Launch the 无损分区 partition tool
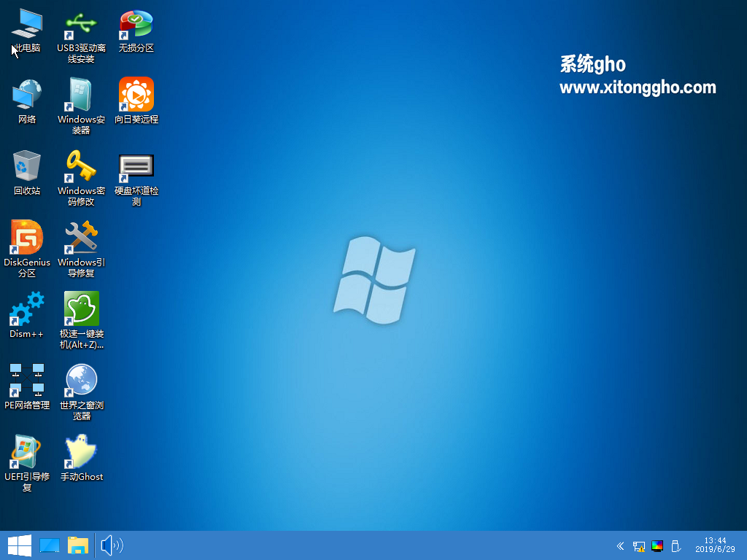The width and height of the screenshot is (747, 560). click(x=136, y=31)
